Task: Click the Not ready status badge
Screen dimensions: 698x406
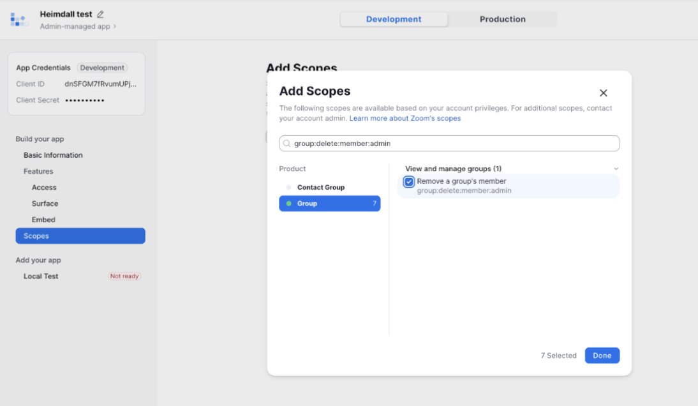Action: [x=124, y=276]
